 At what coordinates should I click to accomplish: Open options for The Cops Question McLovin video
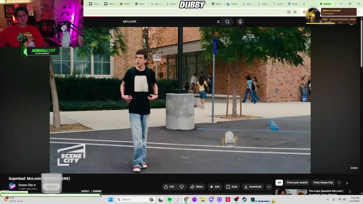tap(350, 192)
